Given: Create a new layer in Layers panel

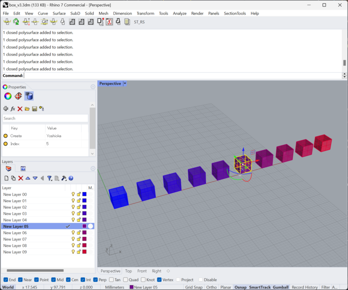Looking at the screenshot, I should coord(7,178).
